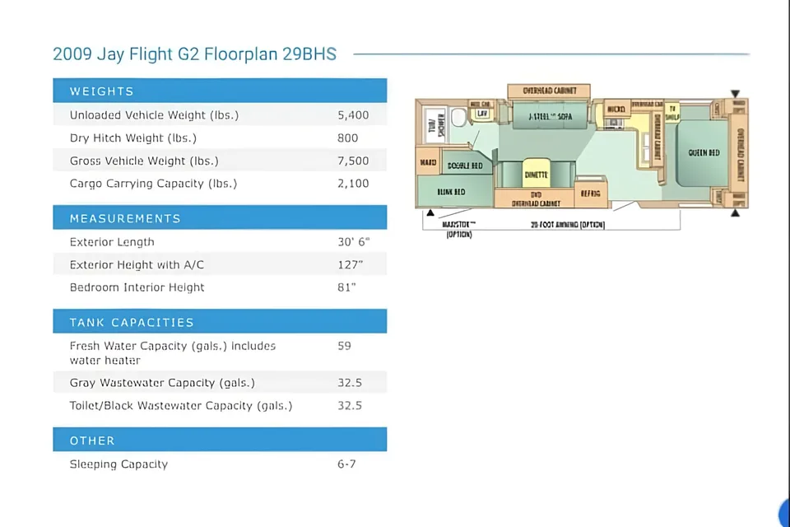Click the 'Bedroom Interior Height' label
The width and height of the screenshot is (790, 527).
click(137, 287)
